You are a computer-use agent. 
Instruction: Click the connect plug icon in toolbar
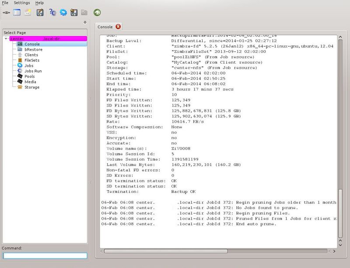[x=6, y=13]
